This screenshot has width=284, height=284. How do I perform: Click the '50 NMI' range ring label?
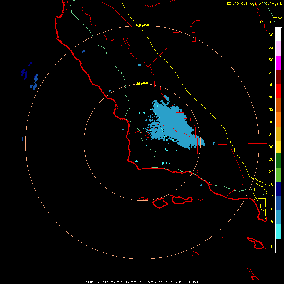pyautogui.click(x=142, y=84)
